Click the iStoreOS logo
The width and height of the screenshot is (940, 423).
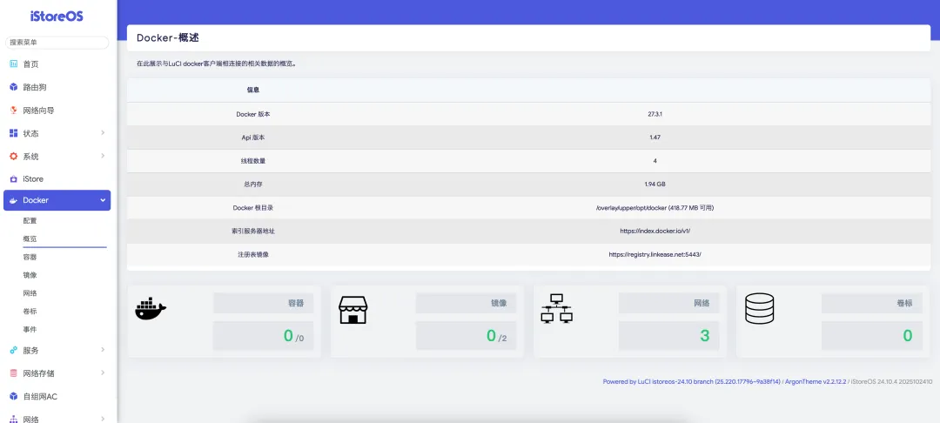[57, 17]
